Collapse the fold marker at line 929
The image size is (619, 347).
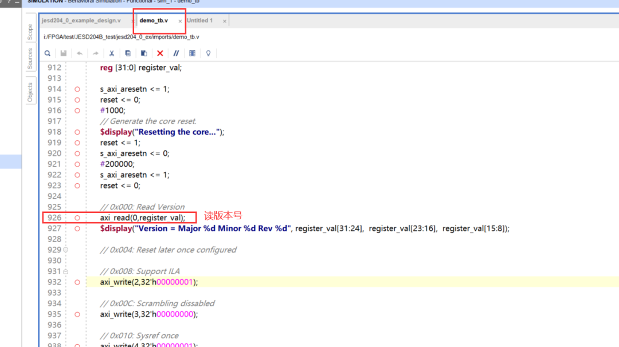pos(65,250)
